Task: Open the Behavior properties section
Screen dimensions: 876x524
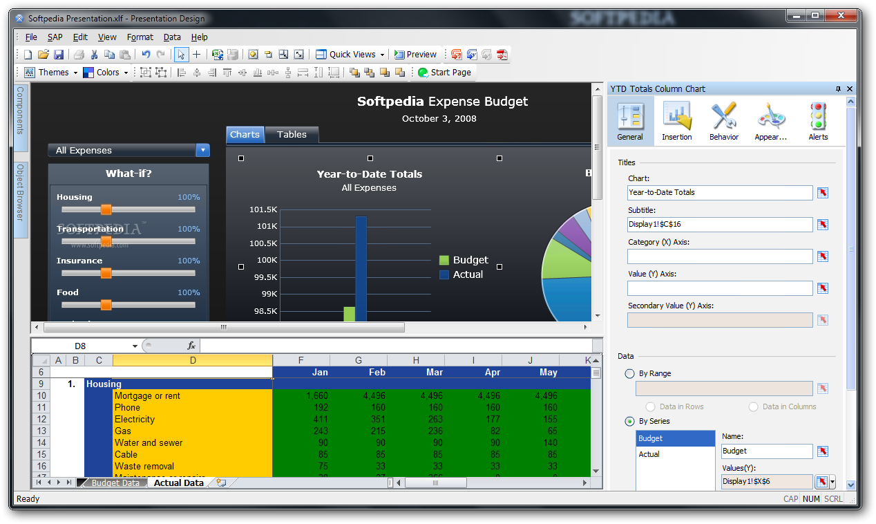Action: pos(724,121)
